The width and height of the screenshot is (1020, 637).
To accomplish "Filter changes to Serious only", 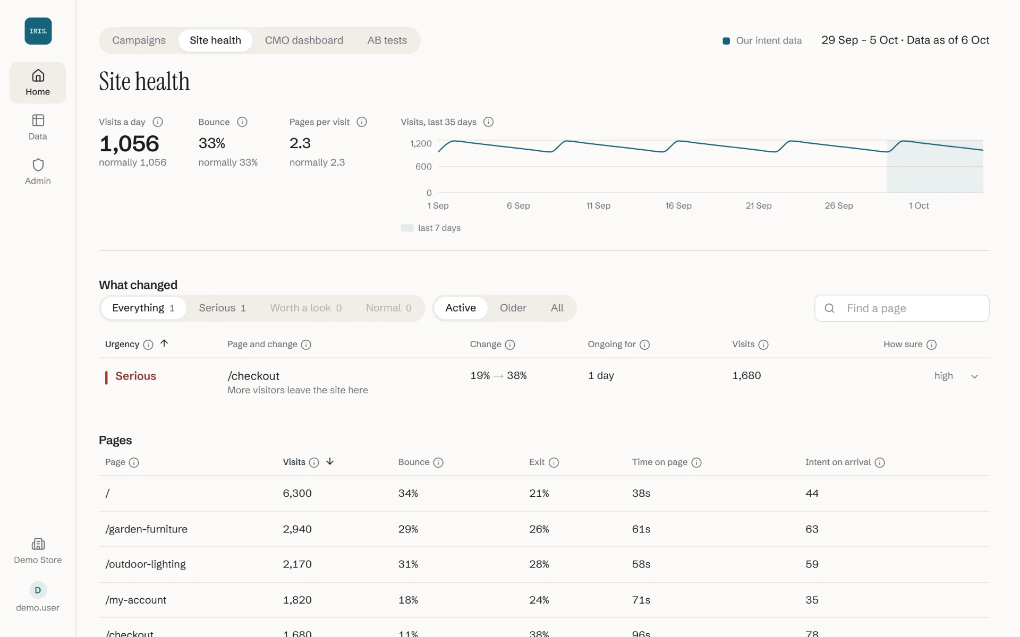I will [x=222, y=308].
